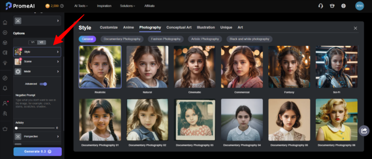Switch to the Conceptual Art tab
372x159 pixels.
[x=179, y=27]
